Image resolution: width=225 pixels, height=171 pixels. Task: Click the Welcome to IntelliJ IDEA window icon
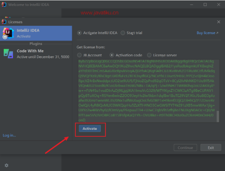pyautogui.click(x=4, y=4)
